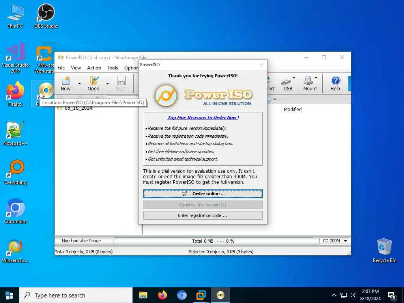The width and height of the screenshot is (404, 303).
Task: Click Continue trial version button
Action: coord(203,205)
